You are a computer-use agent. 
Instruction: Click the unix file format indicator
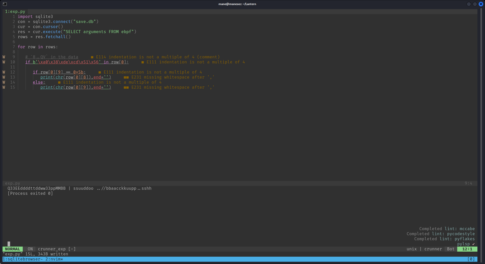coord(412,249)
